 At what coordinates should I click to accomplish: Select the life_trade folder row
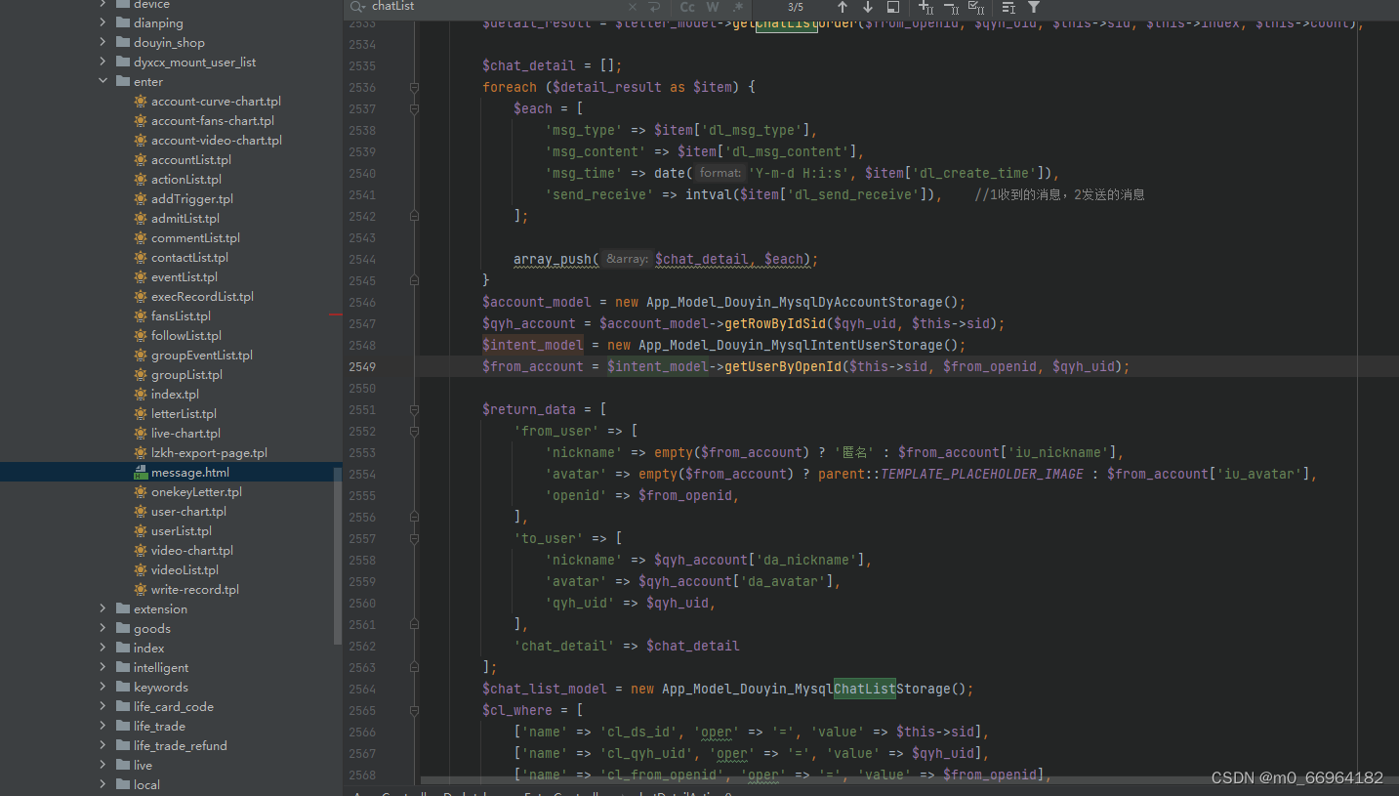click(171, 727)
